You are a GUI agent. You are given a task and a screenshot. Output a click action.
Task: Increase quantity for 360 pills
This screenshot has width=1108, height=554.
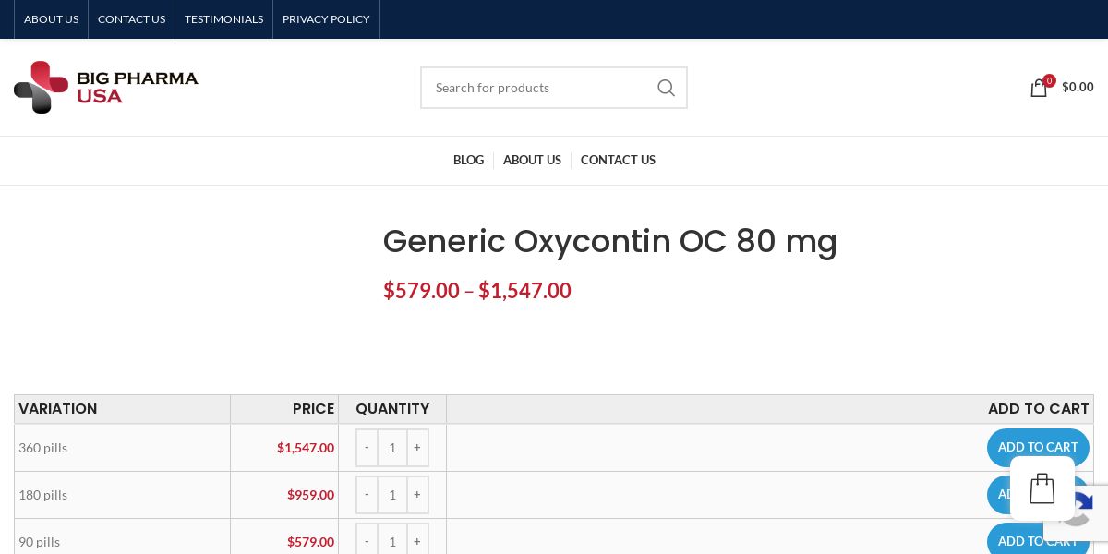pyautogui.click(x=417, y=448)
